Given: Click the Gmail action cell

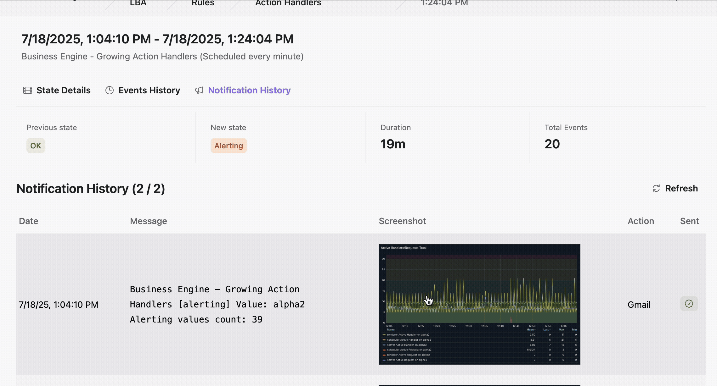Looking at the screenshot, I should [x=639, y=305].
